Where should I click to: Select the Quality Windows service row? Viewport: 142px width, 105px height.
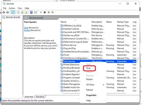click(x=70, y=81)
